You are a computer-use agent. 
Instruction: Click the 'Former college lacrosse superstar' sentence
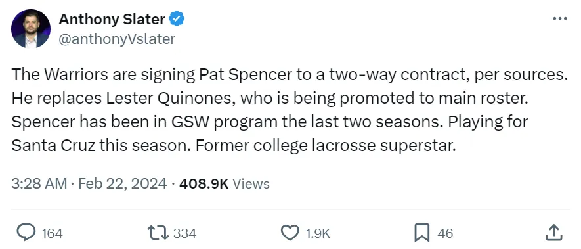tap(324, 147)
